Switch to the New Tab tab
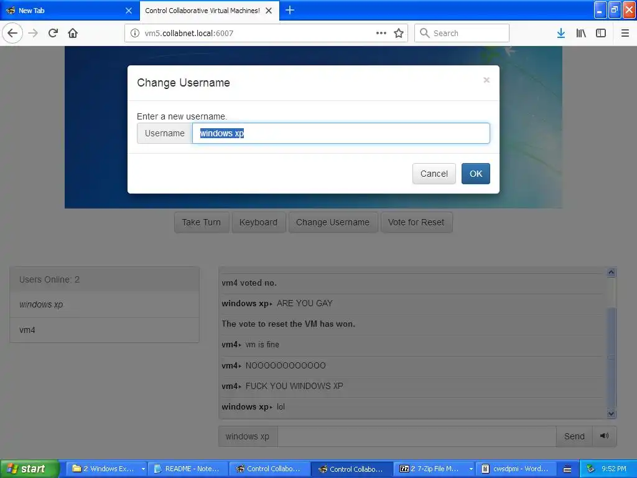Screen dimensions: 637x478 (x=69, y=11)
